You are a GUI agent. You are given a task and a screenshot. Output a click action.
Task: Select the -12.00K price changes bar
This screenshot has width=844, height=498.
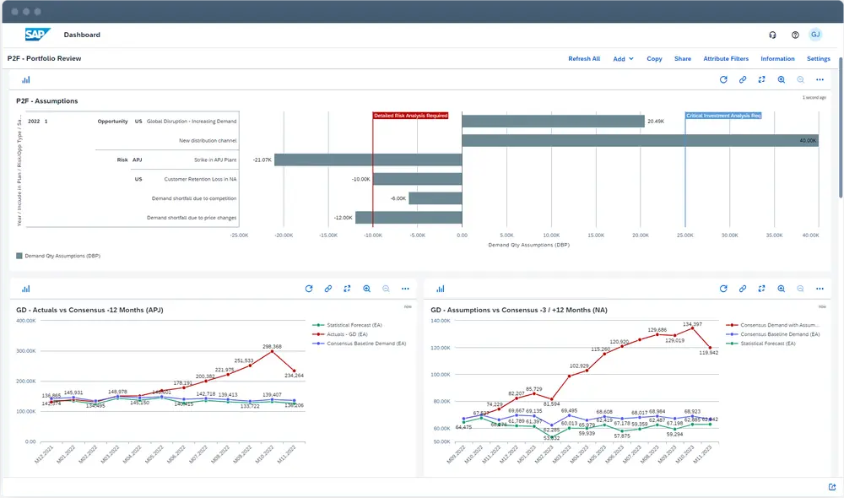(x=408, y=218)
